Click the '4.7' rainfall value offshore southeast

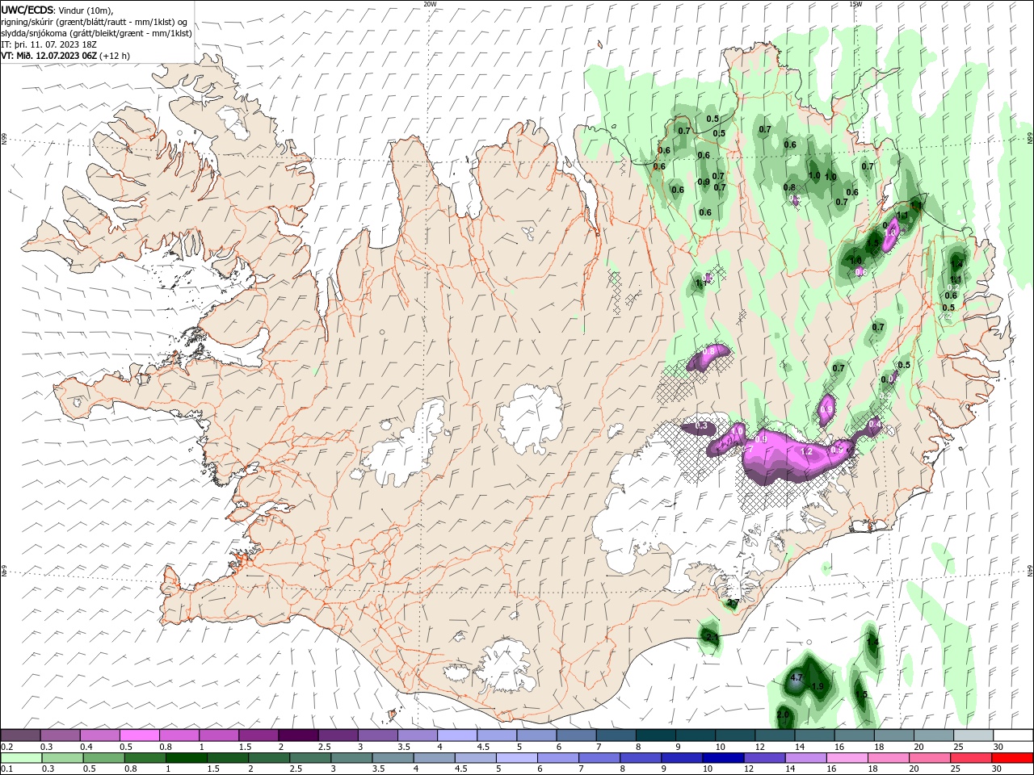click(x=797, y=678)
